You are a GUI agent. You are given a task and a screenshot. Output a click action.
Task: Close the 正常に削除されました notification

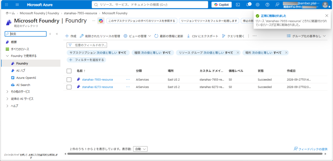(x=327, y=16)
